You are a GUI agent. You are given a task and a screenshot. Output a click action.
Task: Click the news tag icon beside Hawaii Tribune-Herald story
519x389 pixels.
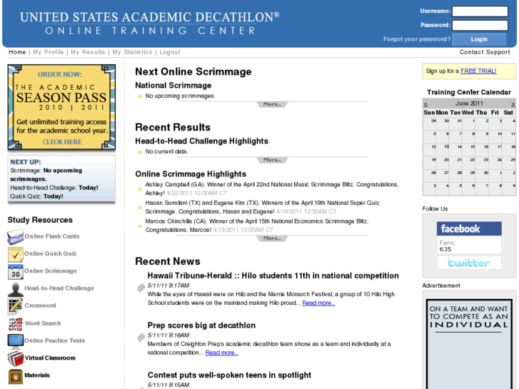point(141,287)
